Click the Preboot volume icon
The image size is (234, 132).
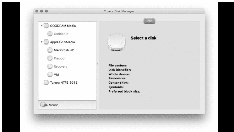(50, 58)
